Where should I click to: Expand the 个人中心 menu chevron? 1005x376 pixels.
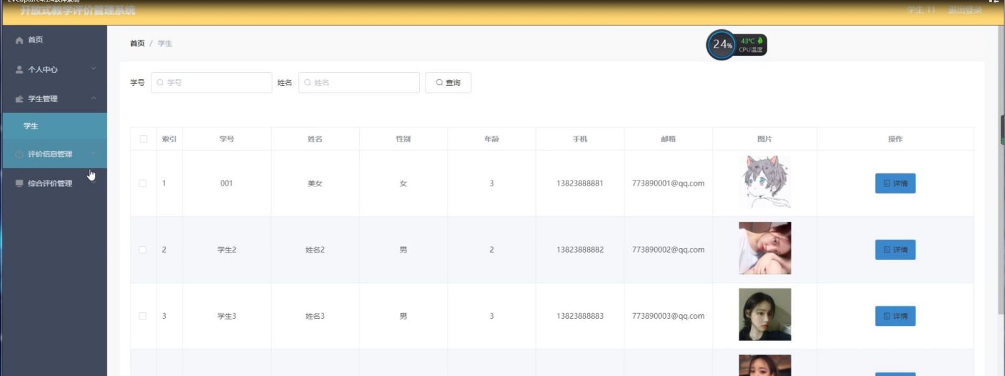94,69
